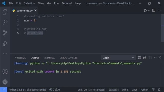
Task: Open the Accounts menu
Action: coord(5,72)
